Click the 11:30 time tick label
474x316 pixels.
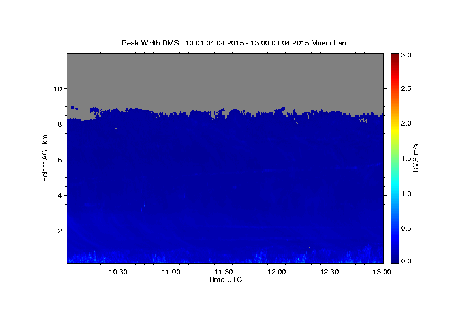(x=224, y=272)
